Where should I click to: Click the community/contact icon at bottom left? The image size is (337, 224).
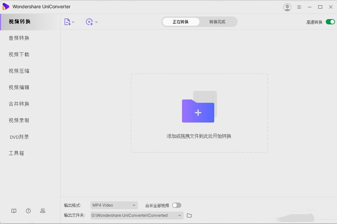[x=43, y=210]
